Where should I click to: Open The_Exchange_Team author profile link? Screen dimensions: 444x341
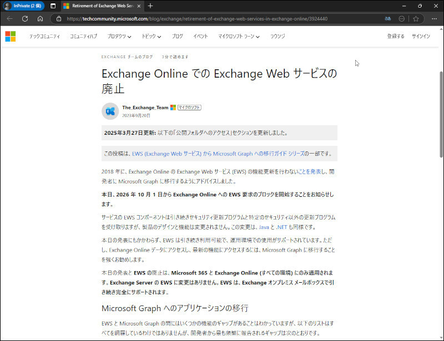click(145, 108)
